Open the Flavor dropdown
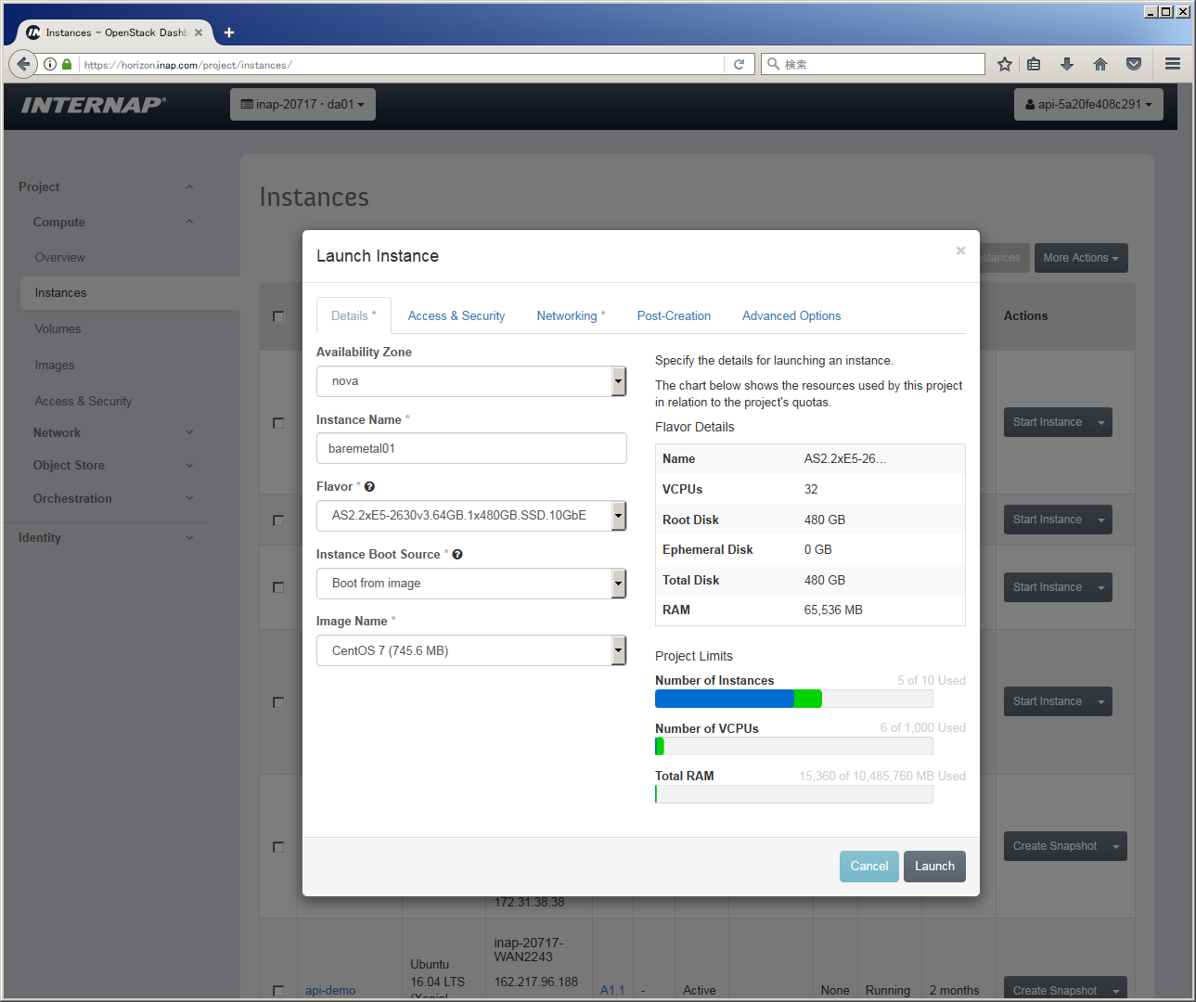The image size is (1196, 1002). (x=471, y=515)
